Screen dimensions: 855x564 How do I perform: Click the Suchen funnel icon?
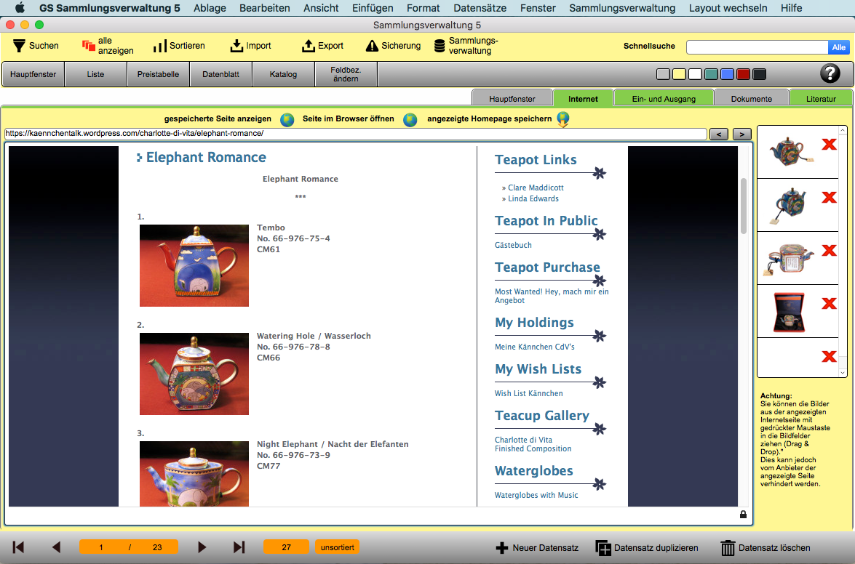coord(19,46)
